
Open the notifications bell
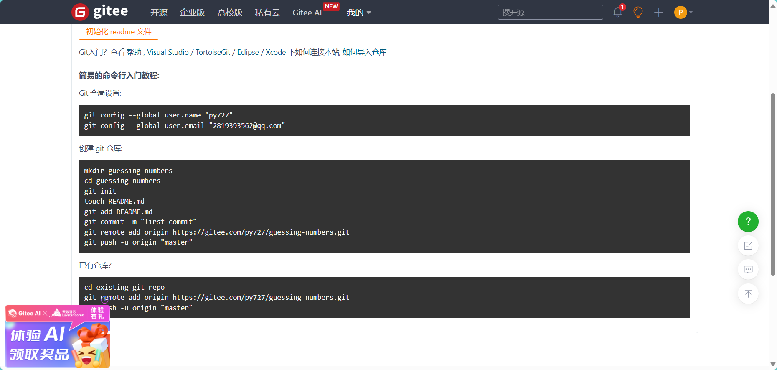[x=617, y=12]
